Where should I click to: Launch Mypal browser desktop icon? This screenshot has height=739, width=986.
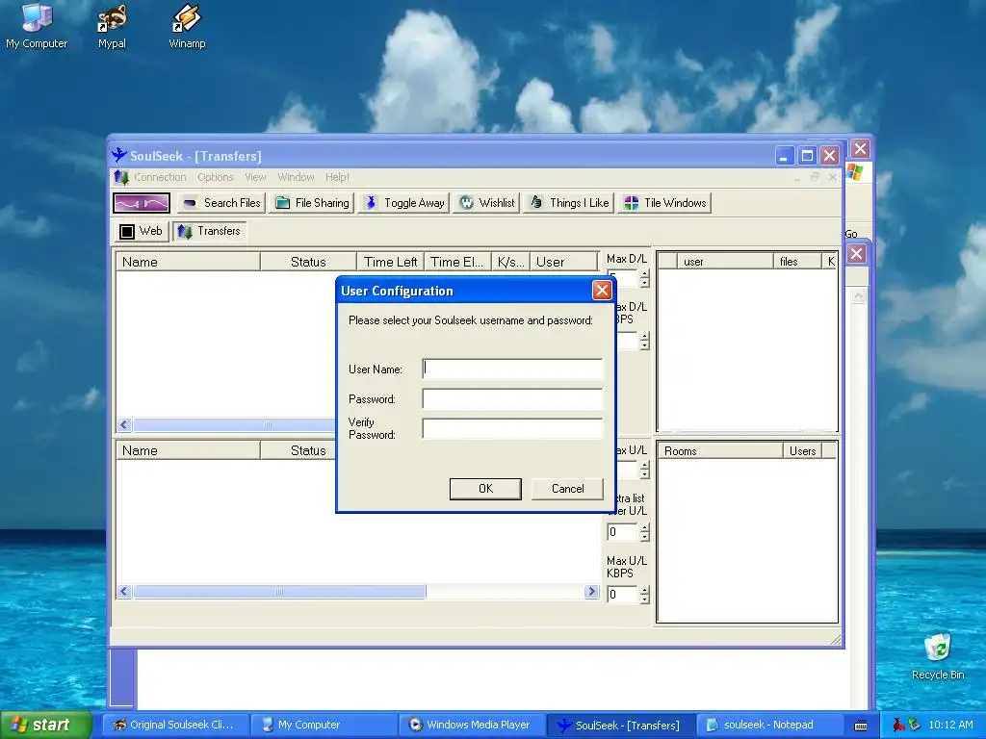pos(112,25)
